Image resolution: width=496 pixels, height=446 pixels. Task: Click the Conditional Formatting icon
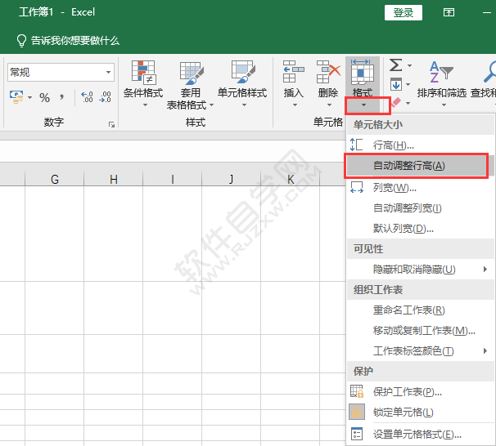pos(143,73)
